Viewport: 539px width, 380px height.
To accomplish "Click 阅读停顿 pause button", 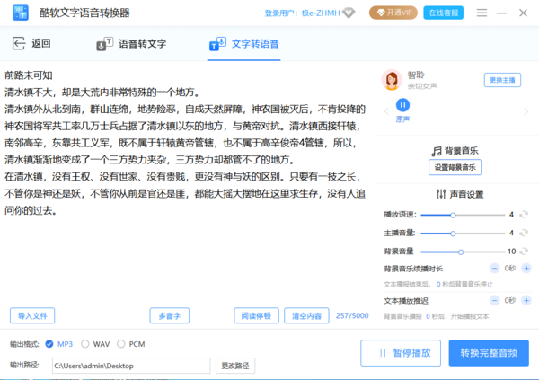I will pos(256,315).
